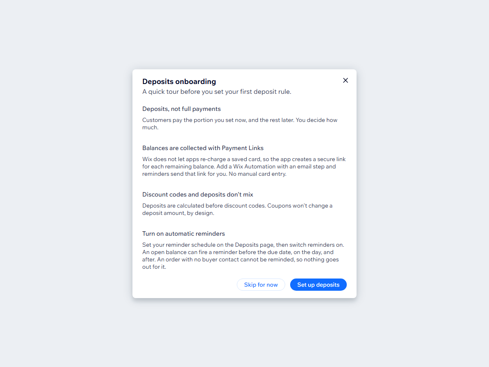Choose Skip for now
Image resolution: width=489 pixels, height=367 pixels.
(261, 285)
